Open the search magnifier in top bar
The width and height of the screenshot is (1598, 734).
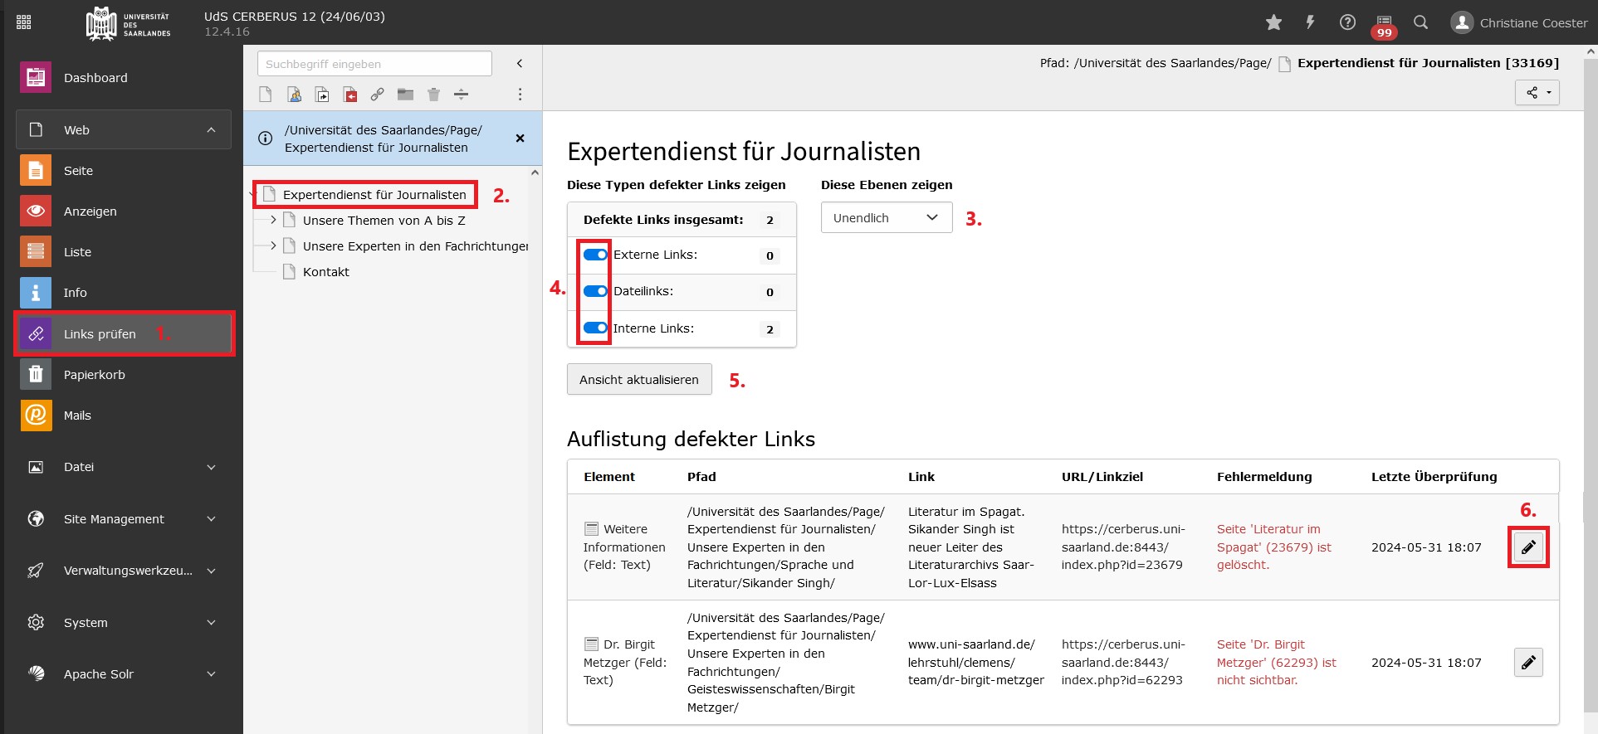[1420, 22]
